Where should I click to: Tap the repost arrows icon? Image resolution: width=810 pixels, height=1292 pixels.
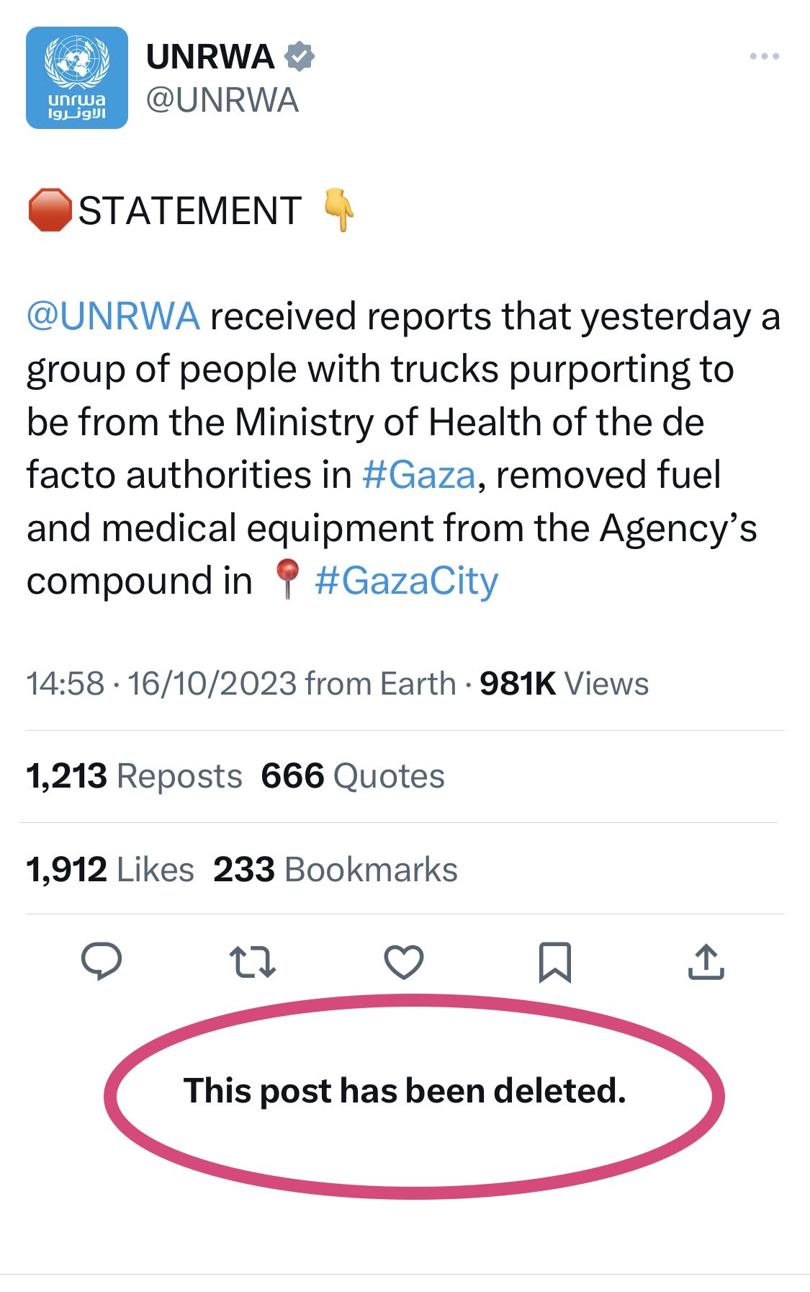pyautogui.click(x=253, y=962)
